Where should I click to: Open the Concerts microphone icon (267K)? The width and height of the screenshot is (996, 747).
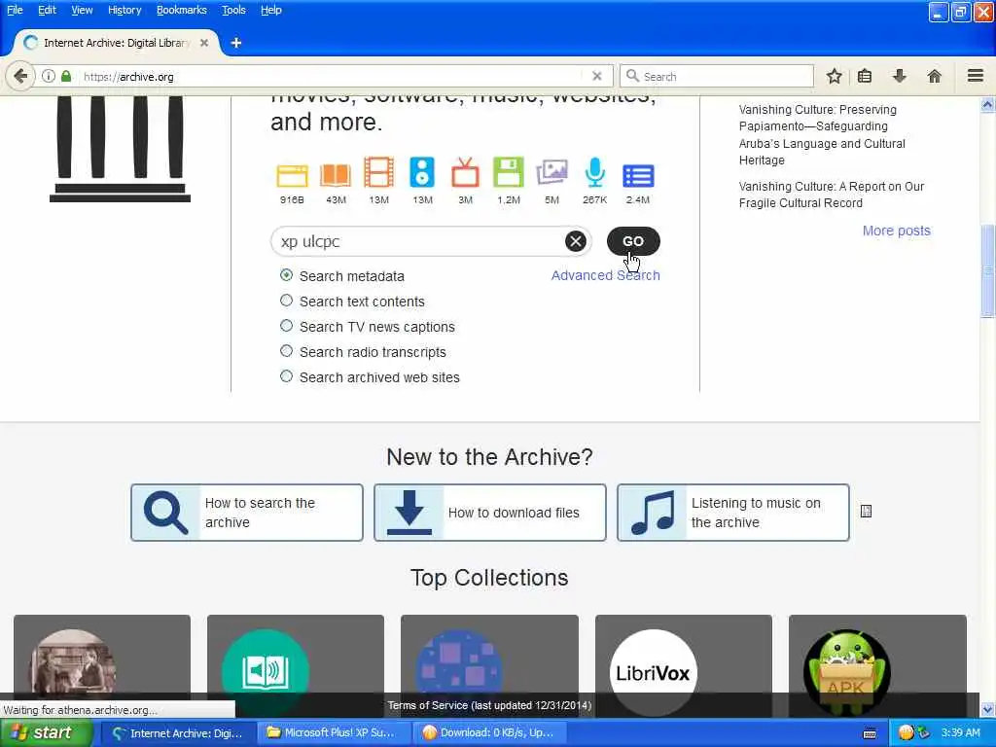pos(594,172)
